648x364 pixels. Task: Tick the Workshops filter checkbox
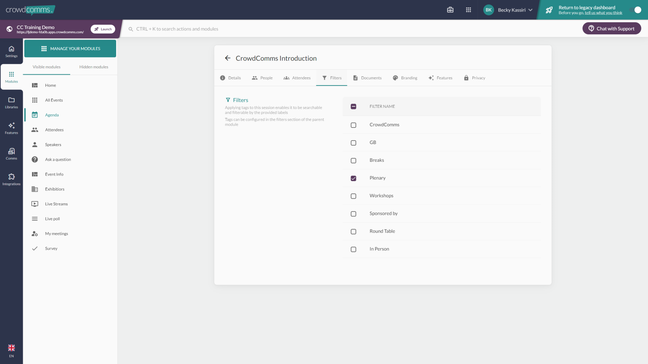[353, 196]
